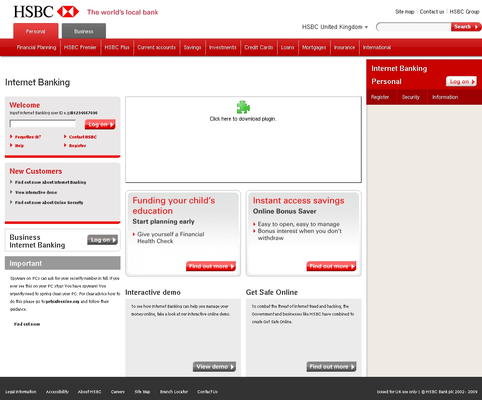The height and width of the screenshot is (400, 482).
Task: Click Find out more on Online Bonus Saver
Action: tap(332, 266)
